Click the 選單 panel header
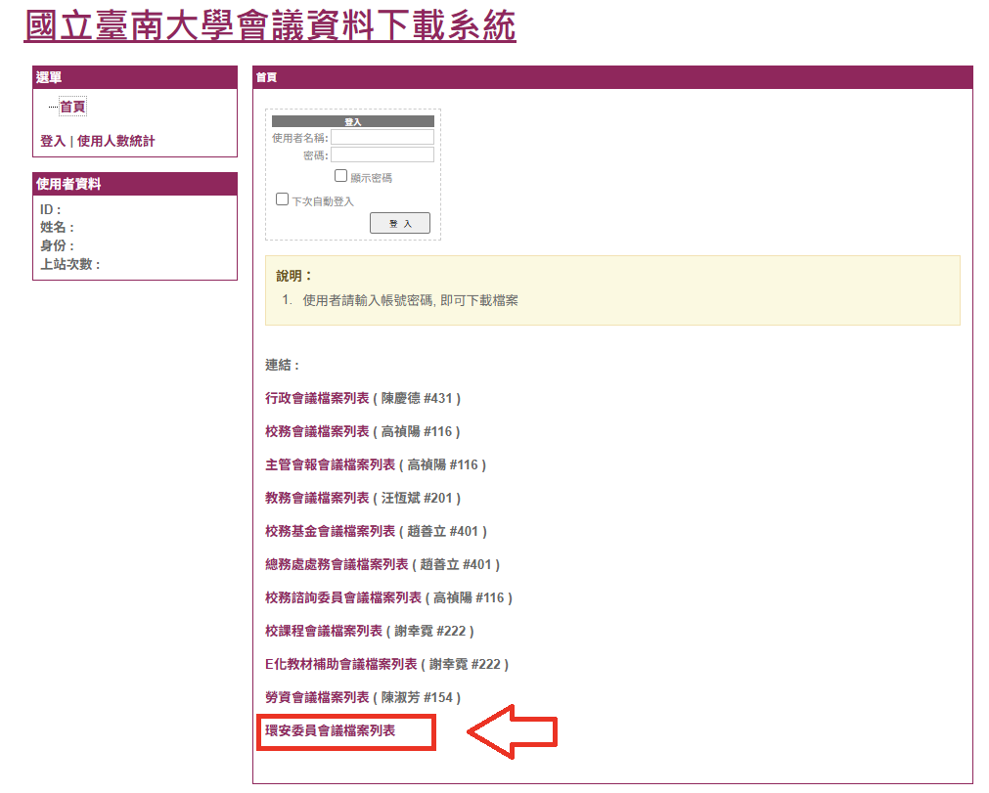Screen dimensions: 989x793 (135, 77)
